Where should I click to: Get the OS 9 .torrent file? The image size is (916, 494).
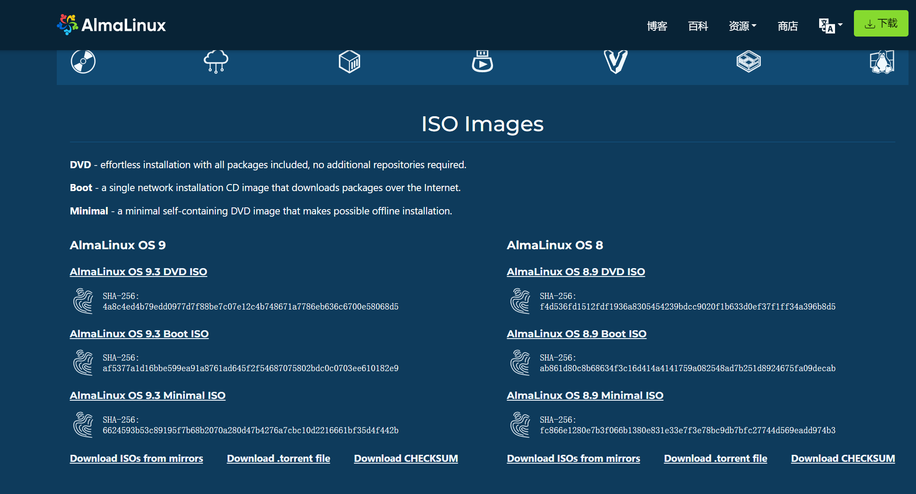tap(279, 458)
